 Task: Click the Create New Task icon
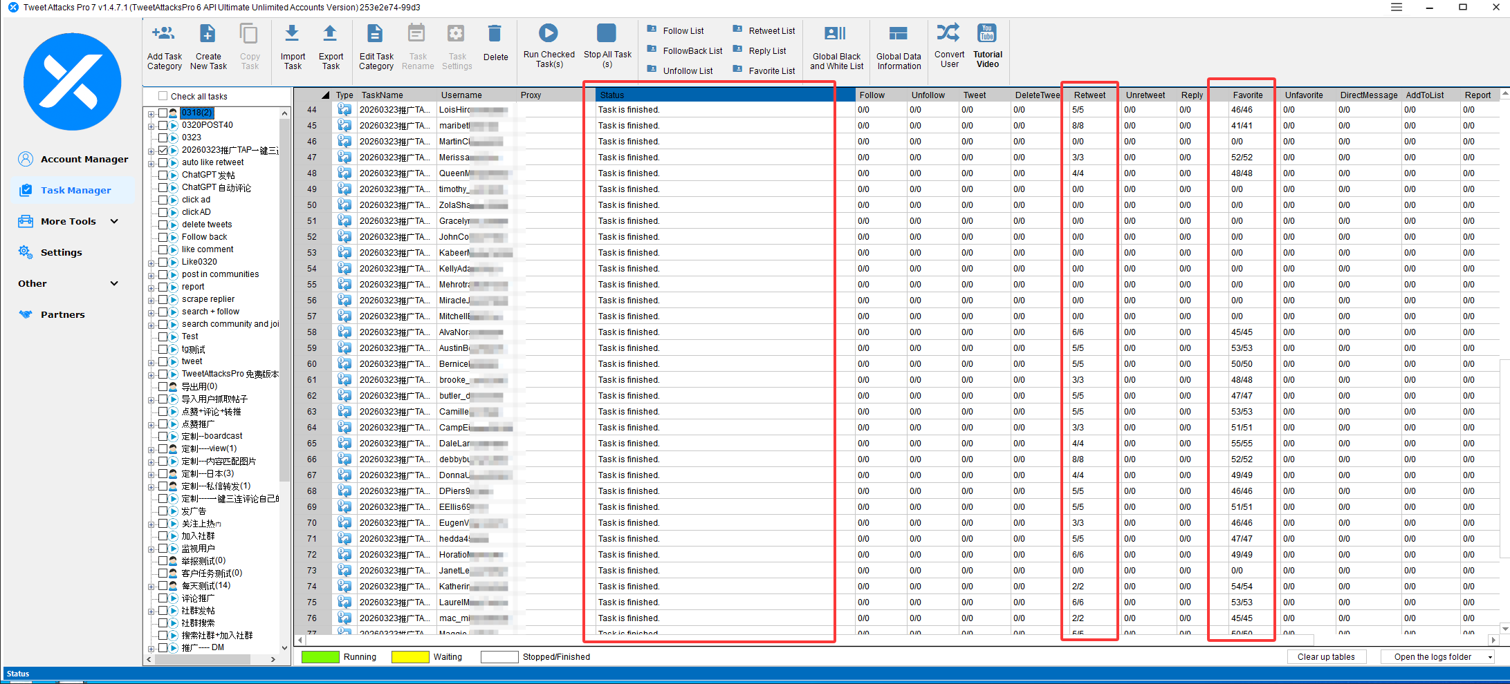click(208, 34)
